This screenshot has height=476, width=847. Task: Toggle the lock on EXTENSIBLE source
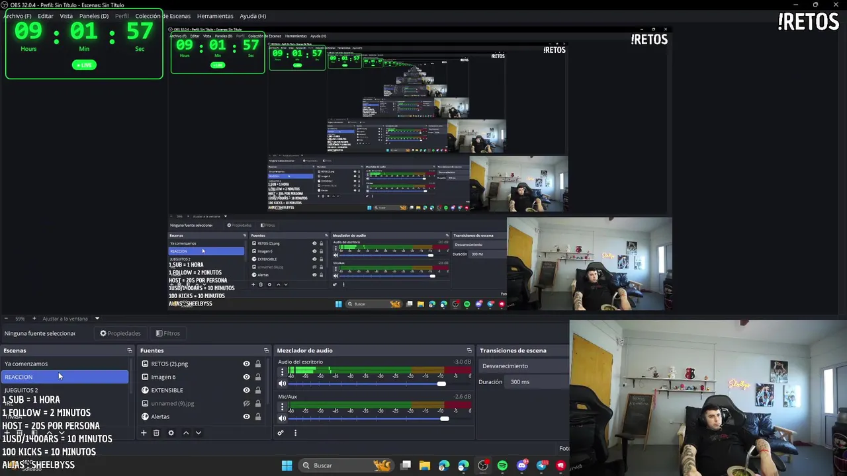(x=258, y=390)
